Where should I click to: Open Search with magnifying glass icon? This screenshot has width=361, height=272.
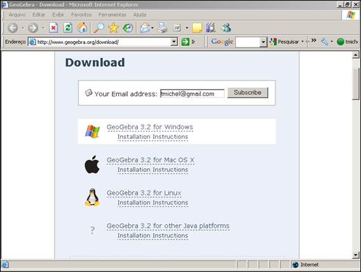pyautogui.click(x=99, y=27)
